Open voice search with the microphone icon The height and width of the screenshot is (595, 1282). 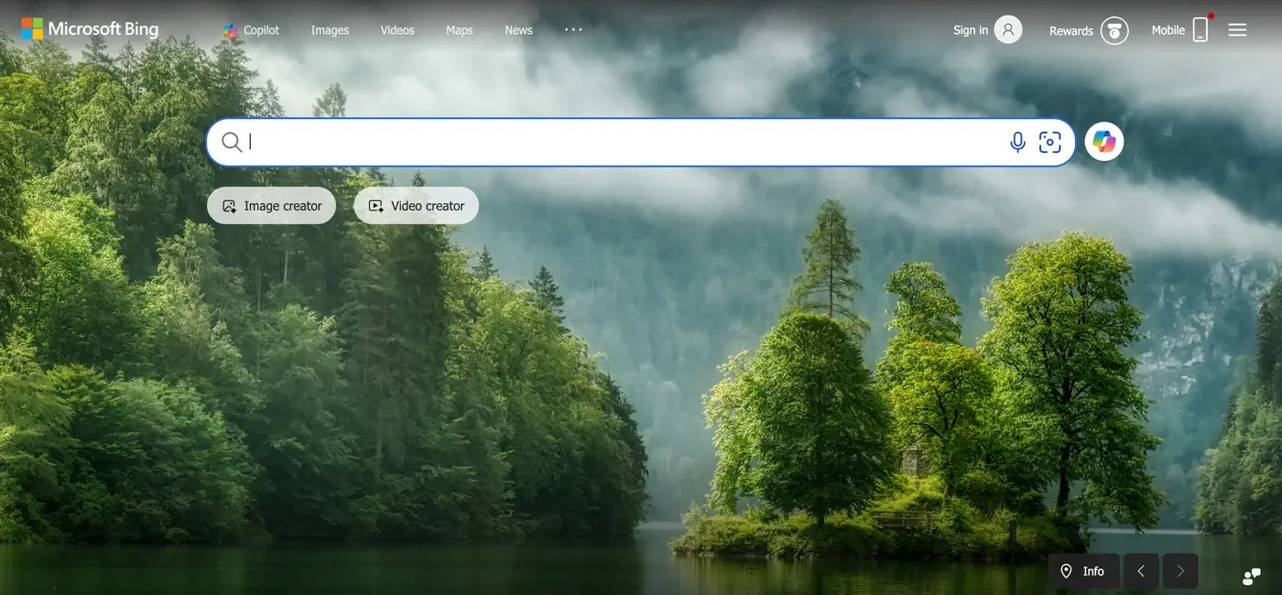click(x=1016, y=141)
